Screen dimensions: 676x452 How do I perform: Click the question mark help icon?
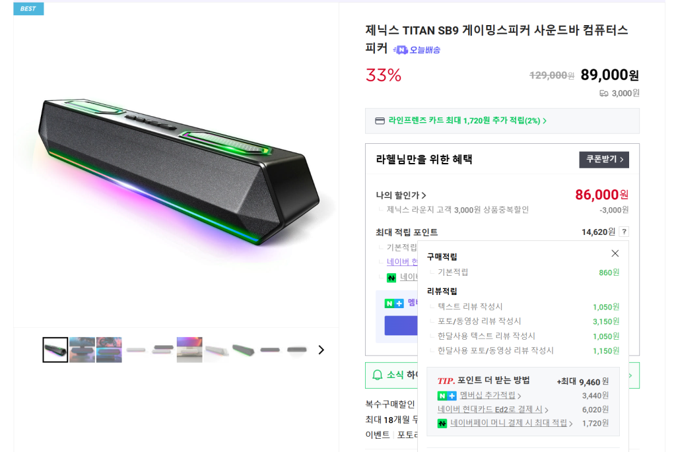[624, 232]
